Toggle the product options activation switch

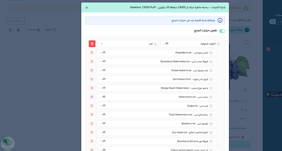click(x=222, y=31)
